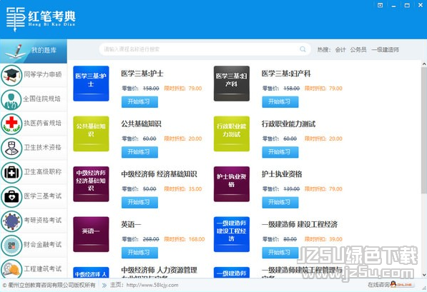Open homepage link http://www.58lcjy.com
This screenshot has width=427, height=292.
tap(152, 285)
